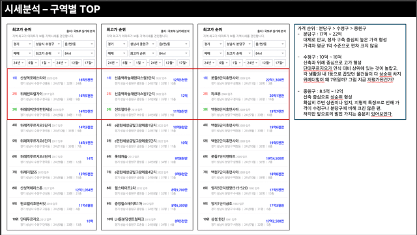Select the 2위 신흥역하늘채랜더스원1단지 listing
Image resolution: width=417 pixels, height=235 pixels.
(x=147, y=96)
